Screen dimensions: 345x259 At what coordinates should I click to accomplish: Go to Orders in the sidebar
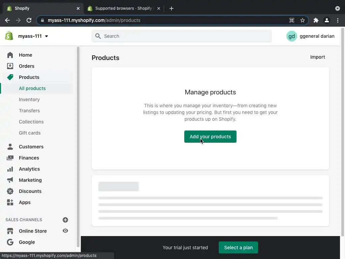point(27,66)
